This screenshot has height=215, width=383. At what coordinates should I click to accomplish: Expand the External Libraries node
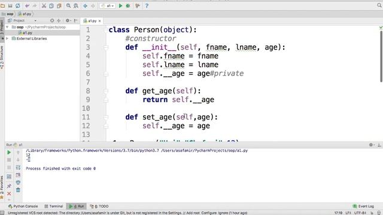(7, 38)
